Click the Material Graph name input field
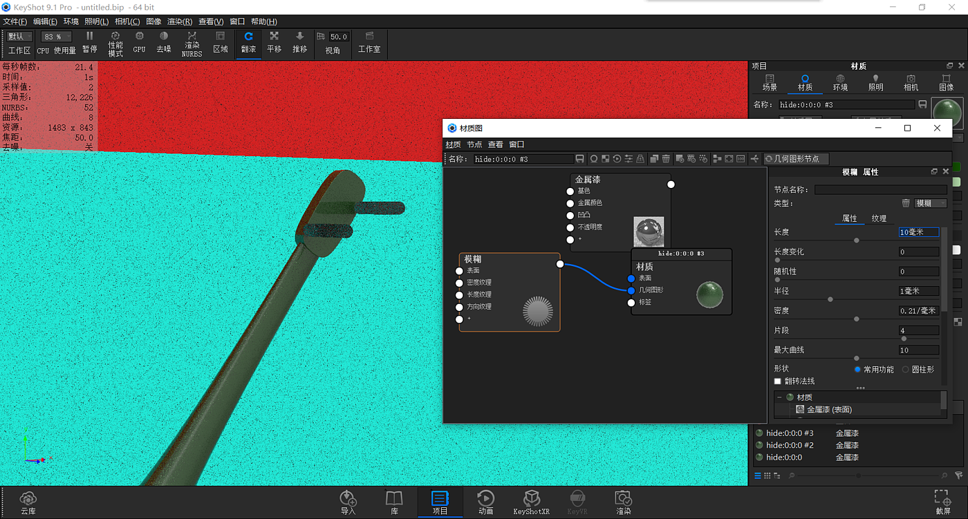The height and width of the screenshot is (519, 968). click(523, 159)
